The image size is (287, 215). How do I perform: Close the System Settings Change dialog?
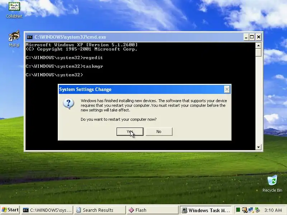227,89
